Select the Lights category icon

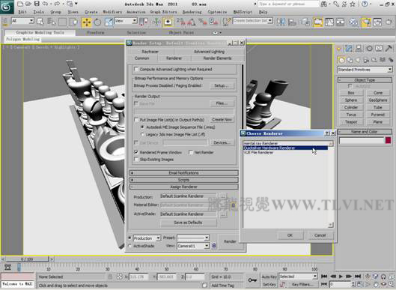coord(358,60)
